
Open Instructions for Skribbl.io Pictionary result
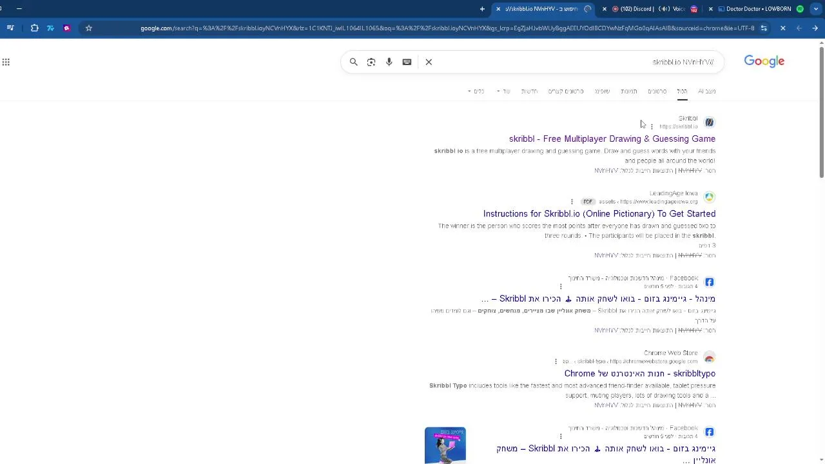pos(599,213)
